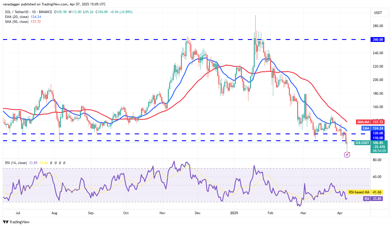
Task: Click the purple RSI 33.85 label
Action: click(372, 199)
